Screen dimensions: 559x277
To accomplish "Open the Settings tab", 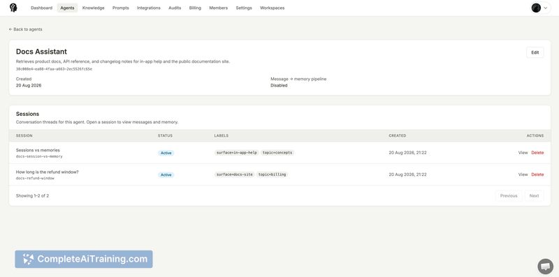I will (244, 8).
